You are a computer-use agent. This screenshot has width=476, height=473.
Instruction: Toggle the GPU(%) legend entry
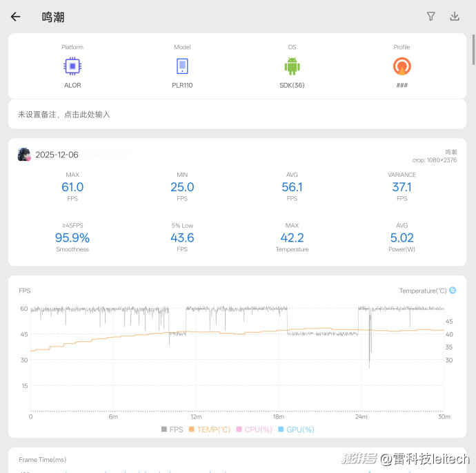coord(296,429)
